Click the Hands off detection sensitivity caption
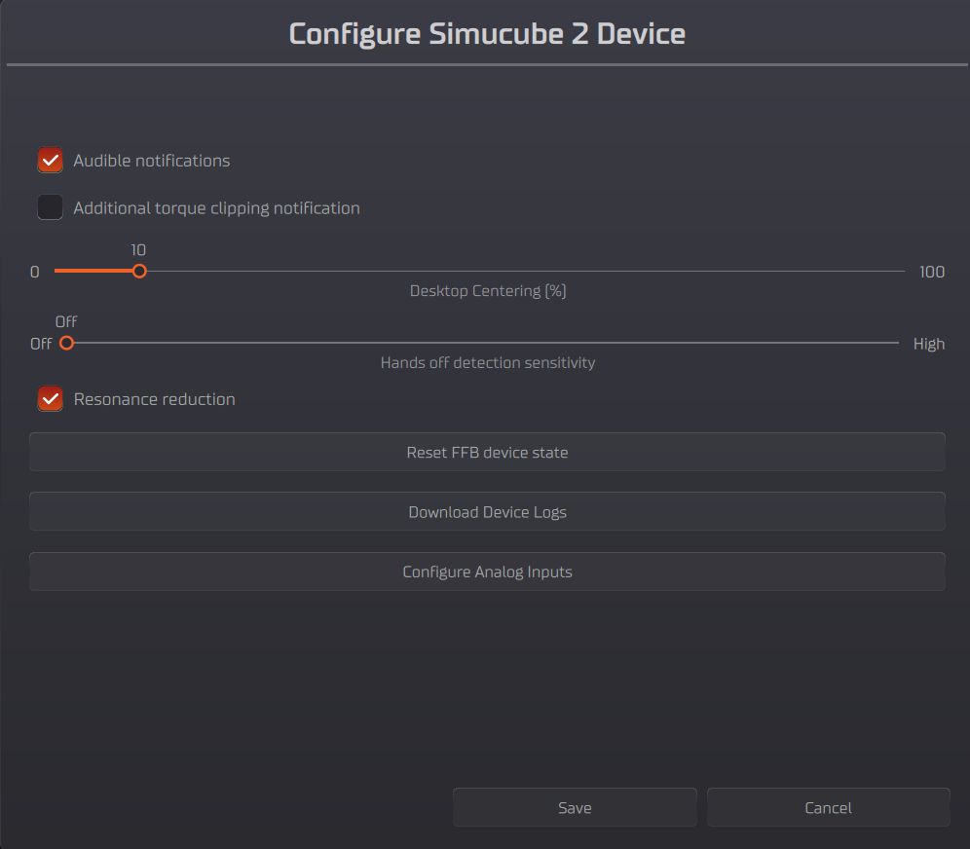Viewport: 970px width, 849px height. coord(487,362)
